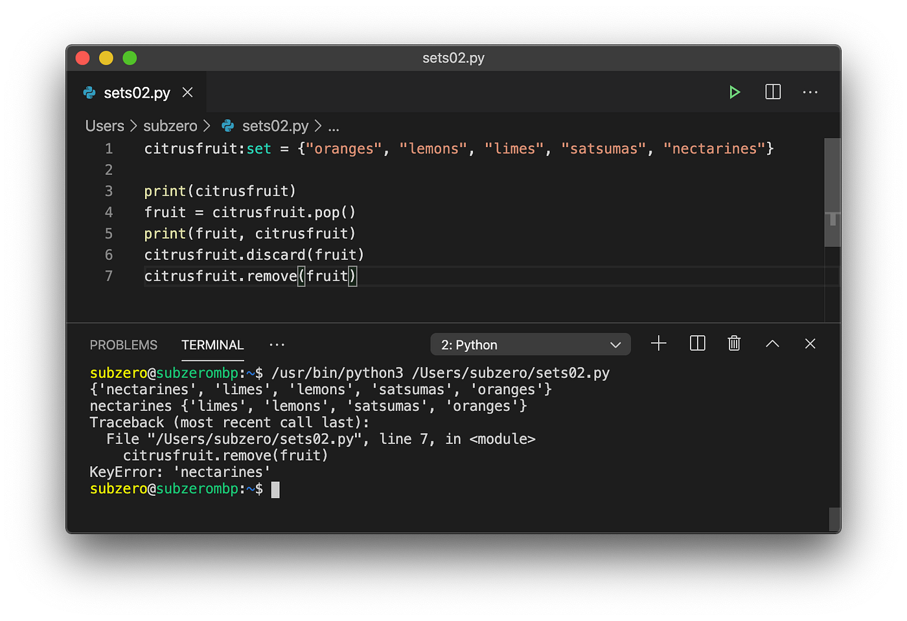Viewport: 907px width, 621px height.
Task: Click the red close window button
Action: [83, 58]
